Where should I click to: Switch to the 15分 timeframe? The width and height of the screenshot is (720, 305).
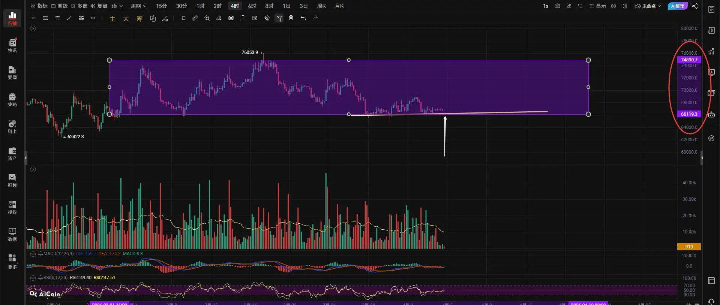tap(162, 6)
